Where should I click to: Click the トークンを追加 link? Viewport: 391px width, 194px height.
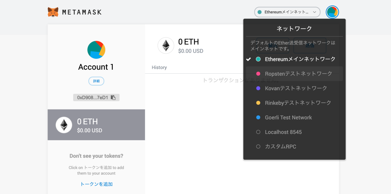(96, 184)
